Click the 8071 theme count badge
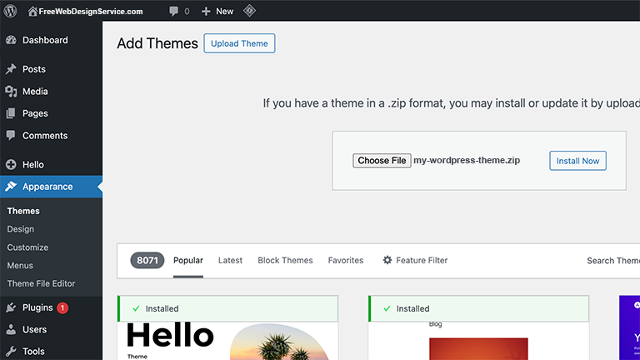Image resolution: width=640 pixels, height=360 pixels. coord(147,260)
